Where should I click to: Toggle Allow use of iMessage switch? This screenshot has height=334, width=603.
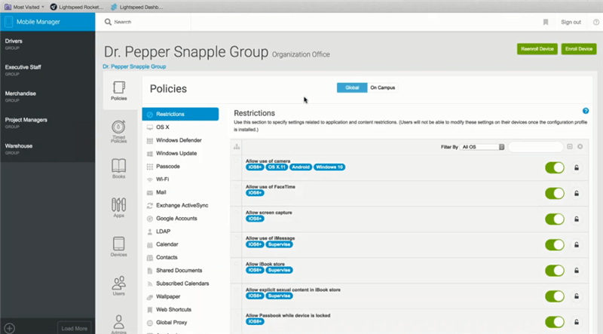555,245
